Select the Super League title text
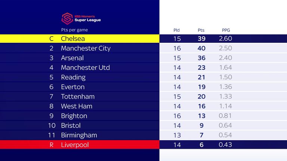287x161 pixels. click(x=88, y=20)
